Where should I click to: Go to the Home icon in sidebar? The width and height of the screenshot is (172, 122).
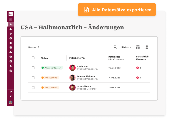click(11, 24)
